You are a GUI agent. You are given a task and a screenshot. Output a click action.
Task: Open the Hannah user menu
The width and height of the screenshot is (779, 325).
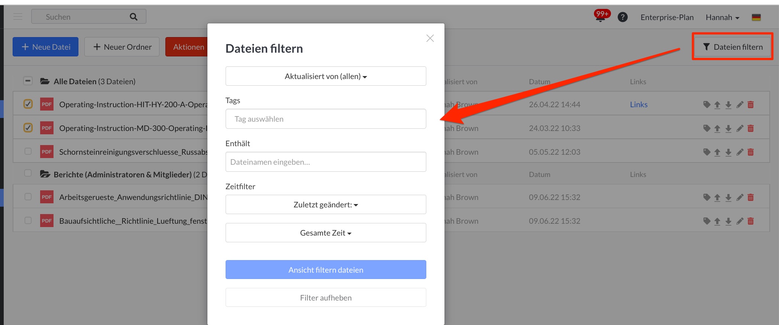pyautogui.click(x=722, y=17)
